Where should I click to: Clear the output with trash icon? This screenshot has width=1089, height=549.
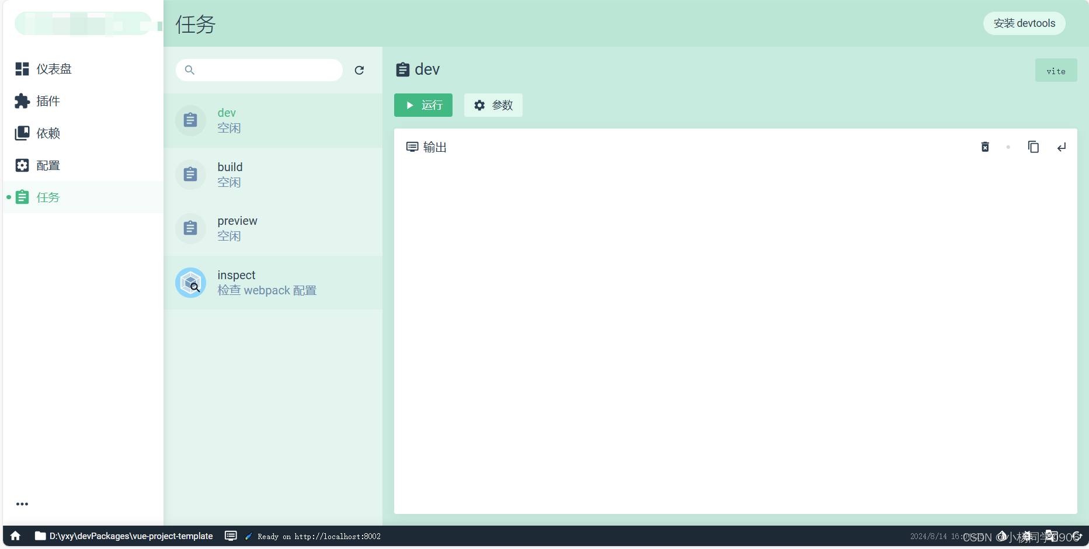point(985,147)
